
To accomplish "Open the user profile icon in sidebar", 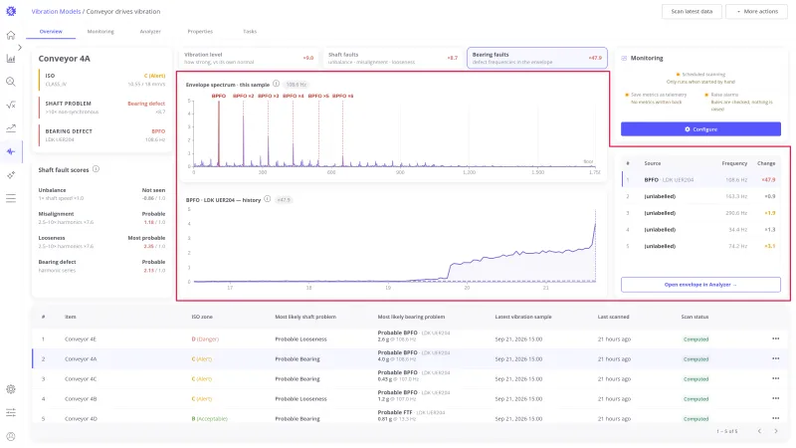I will coord(11,436).
